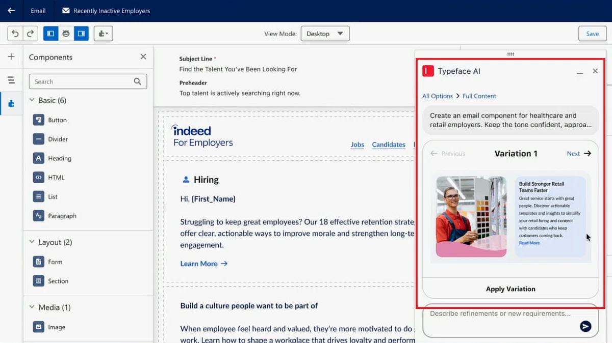
Task: Click the Indeed For Employers logo
Action: tap(202, 136)
